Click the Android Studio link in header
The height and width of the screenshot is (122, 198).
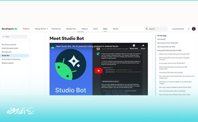178,29
